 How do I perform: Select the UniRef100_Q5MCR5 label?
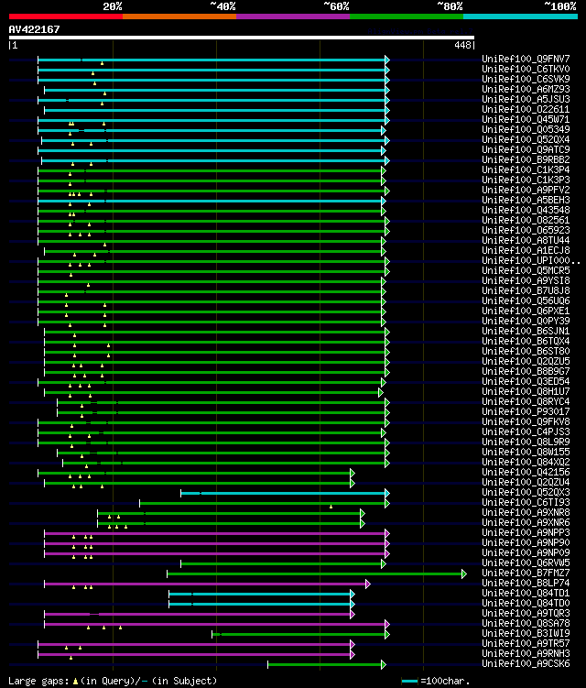(x=526, y=271)
